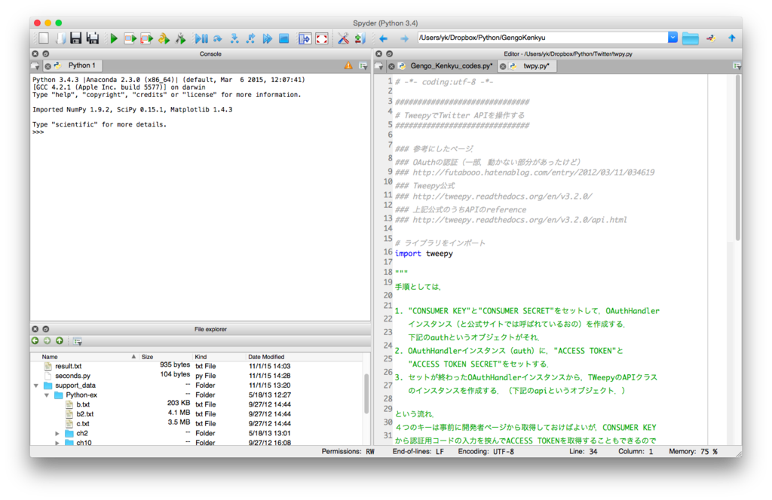Click the console warning triangle icon
Viewport: 772px width, 500px height.
point(348,66)
